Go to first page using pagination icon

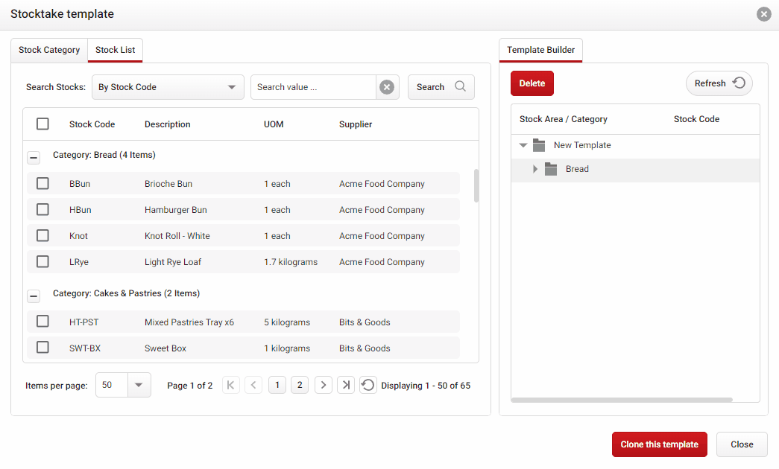pyautogui.click(x=230, y=385)
